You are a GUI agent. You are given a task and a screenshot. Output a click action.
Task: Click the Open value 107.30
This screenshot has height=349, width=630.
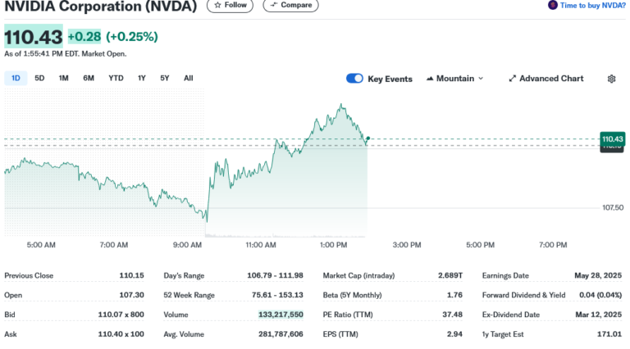coord(131,295)
